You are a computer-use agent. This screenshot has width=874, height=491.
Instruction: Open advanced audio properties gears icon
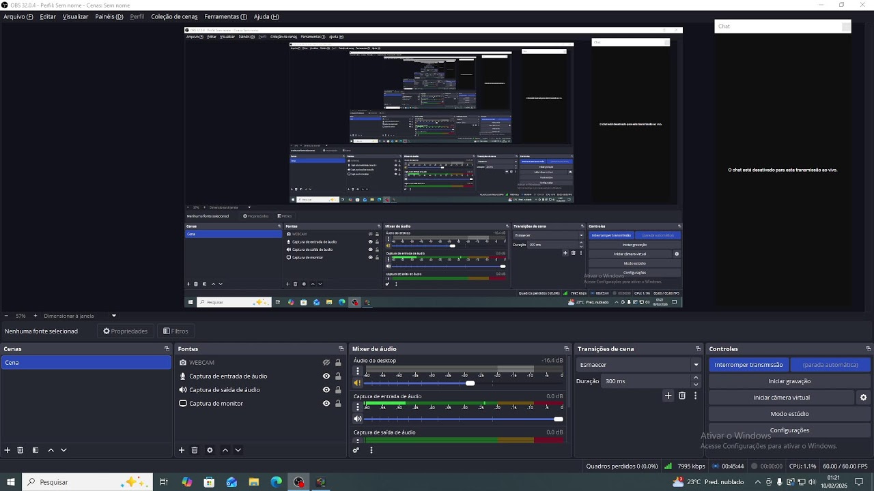[x=356, y=450]
